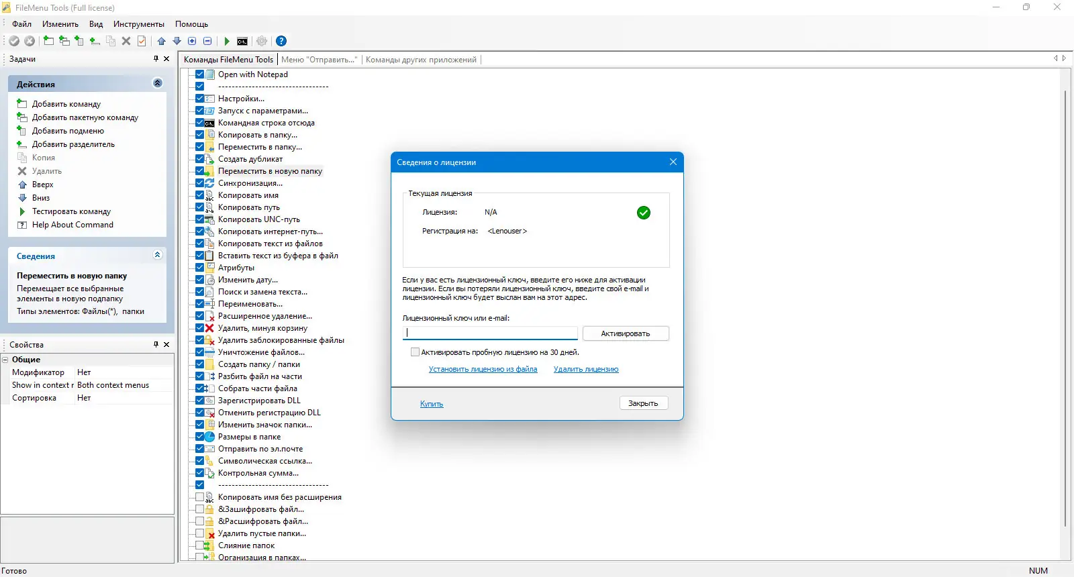The width and height of the screenshot is (1074, 577).
Task: Click Добавить подменю in the Действия panel
Action: 68,131
